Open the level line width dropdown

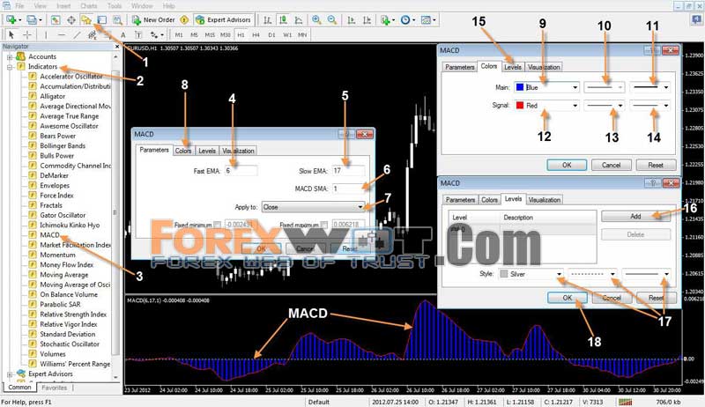click(646, 274)
